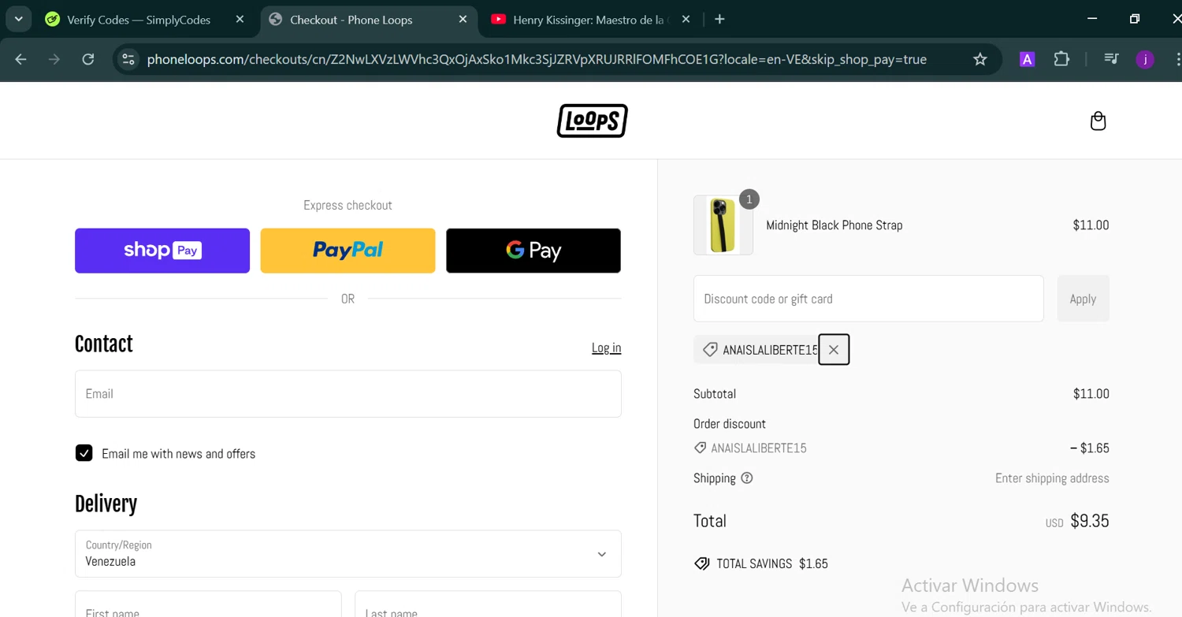
Task: Click the USD $9.35 total amount
Action: 1076,521
